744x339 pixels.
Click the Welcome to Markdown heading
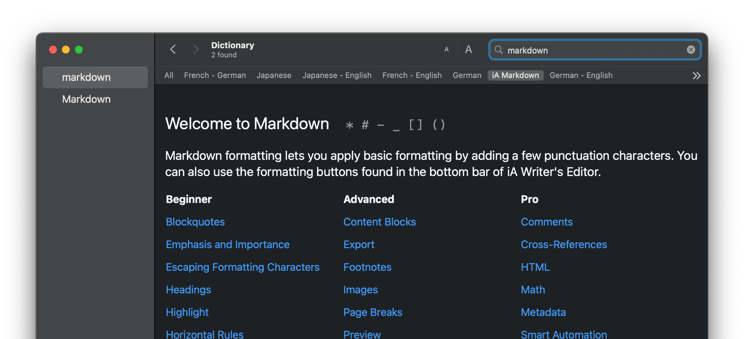tap(247, 124)
